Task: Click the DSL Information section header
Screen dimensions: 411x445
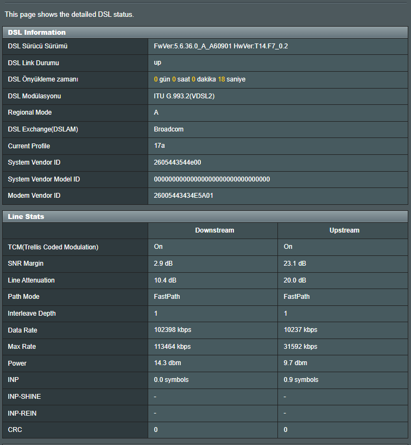Action: coord(205,33)
